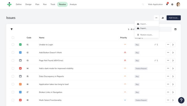Click the gray status icon of I5
This screenshot has width=187, height=106.
[20, 76]
